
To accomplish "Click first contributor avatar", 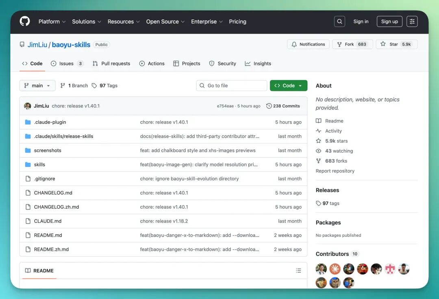I will click(321, 269).
